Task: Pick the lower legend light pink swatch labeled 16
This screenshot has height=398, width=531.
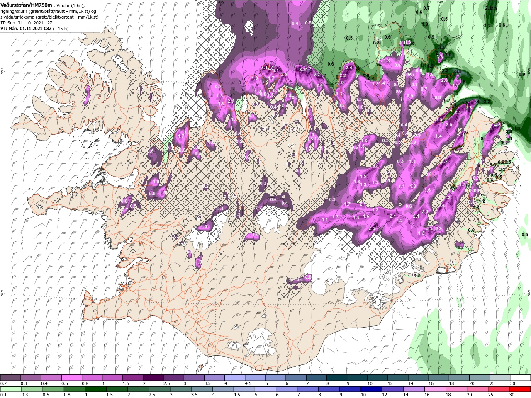Action: pos(435,389)
